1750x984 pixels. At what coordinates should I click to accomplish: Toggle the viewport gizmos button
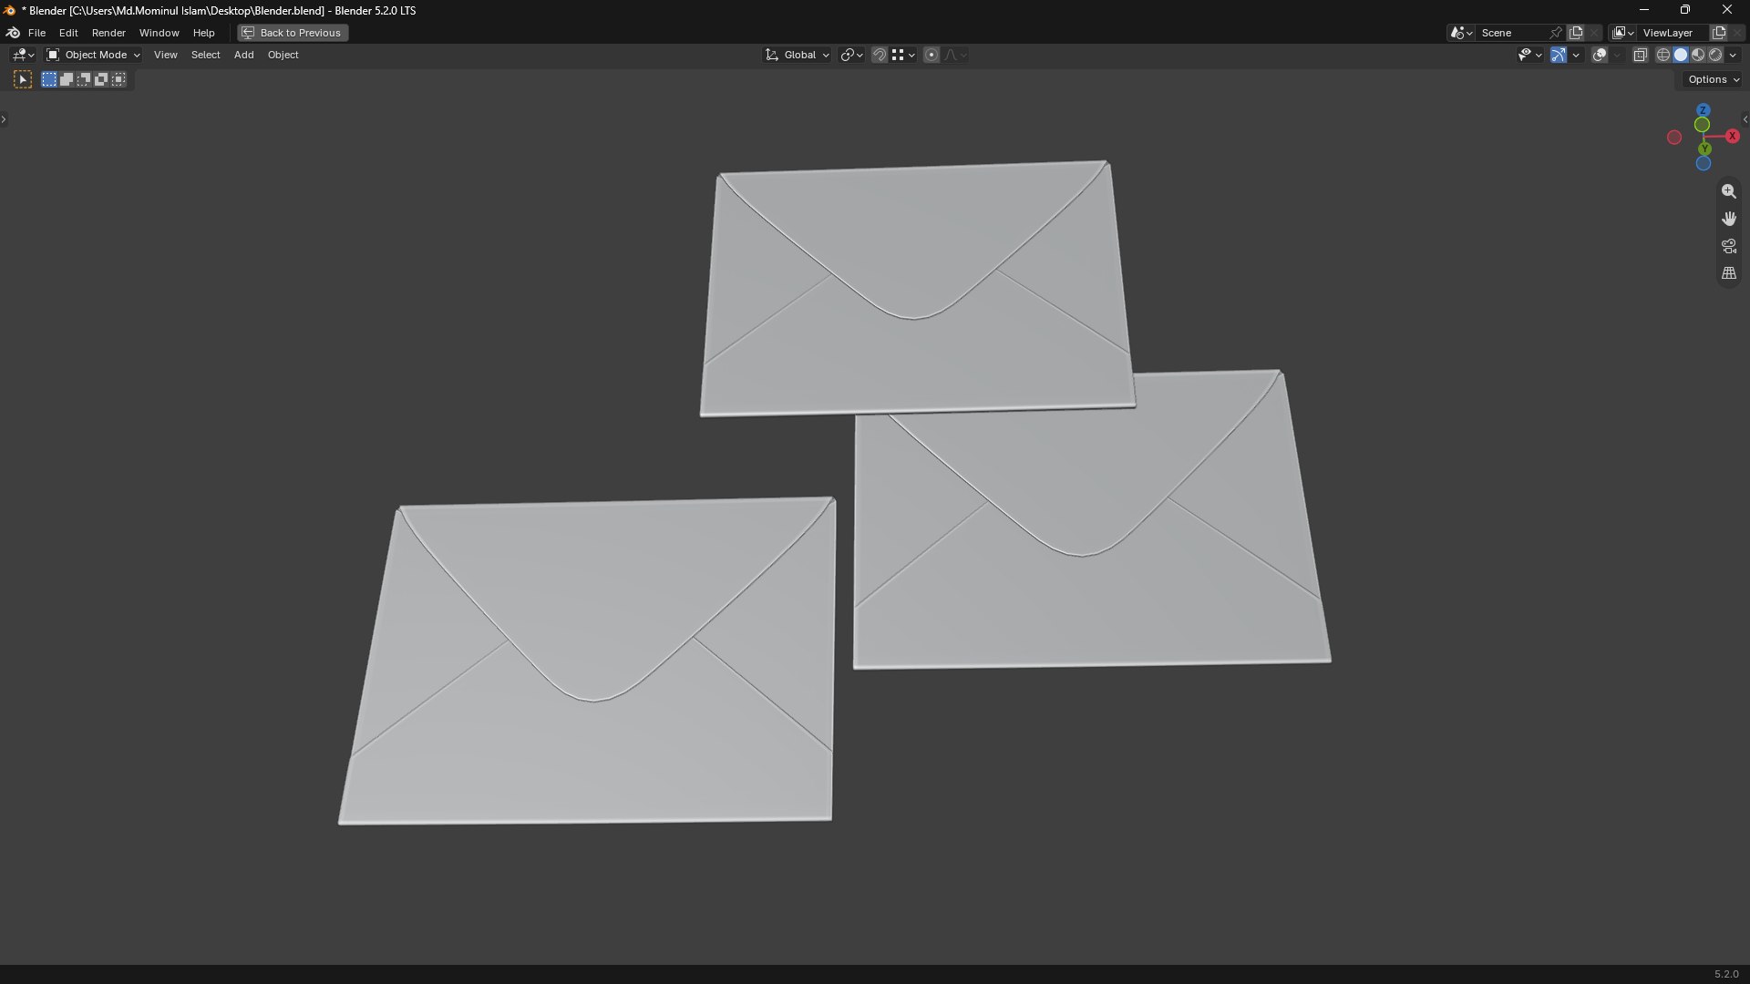1559,55
